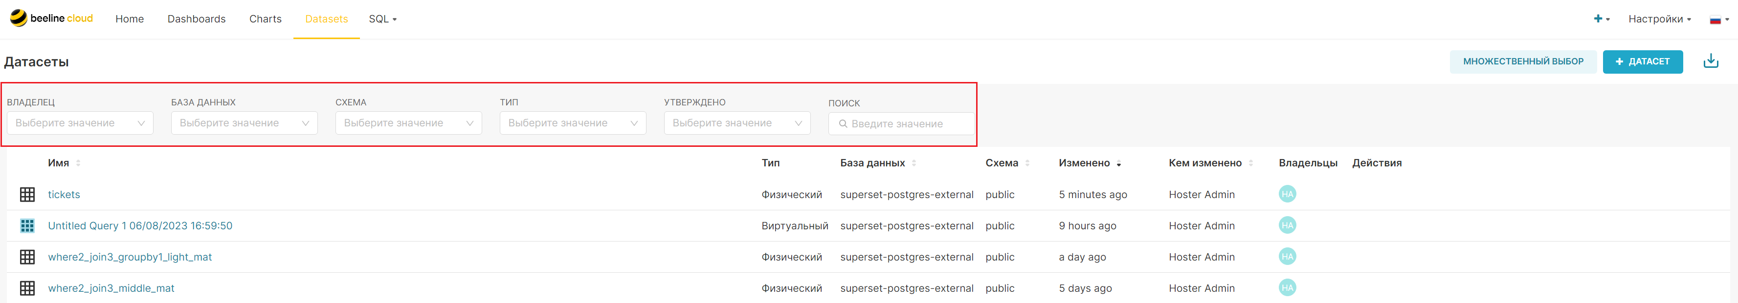Click the beeline cloud logo
1738x303 pixels.
tap(51, 18)
